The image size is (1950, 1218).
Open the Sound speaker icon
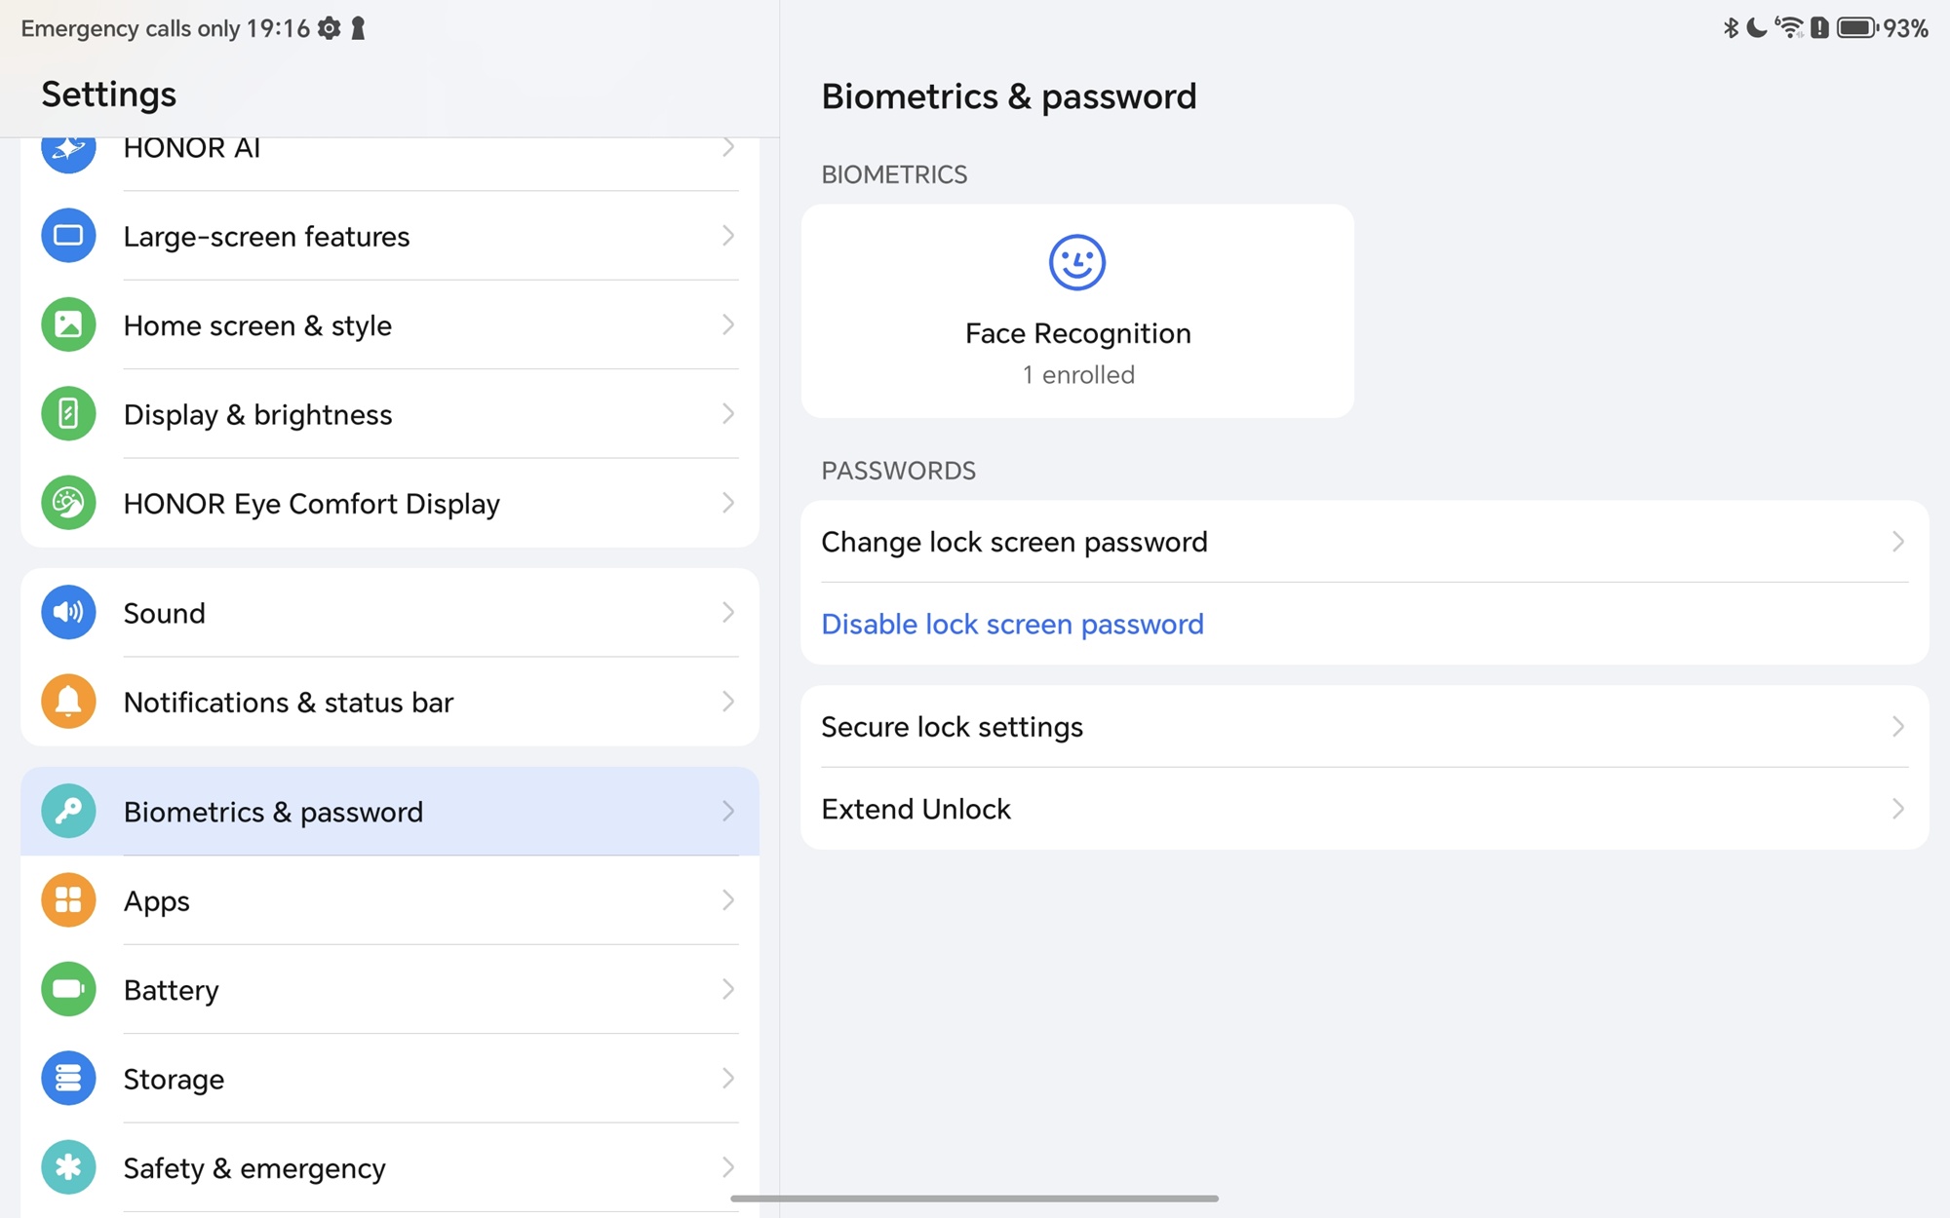tap(68, 612)
